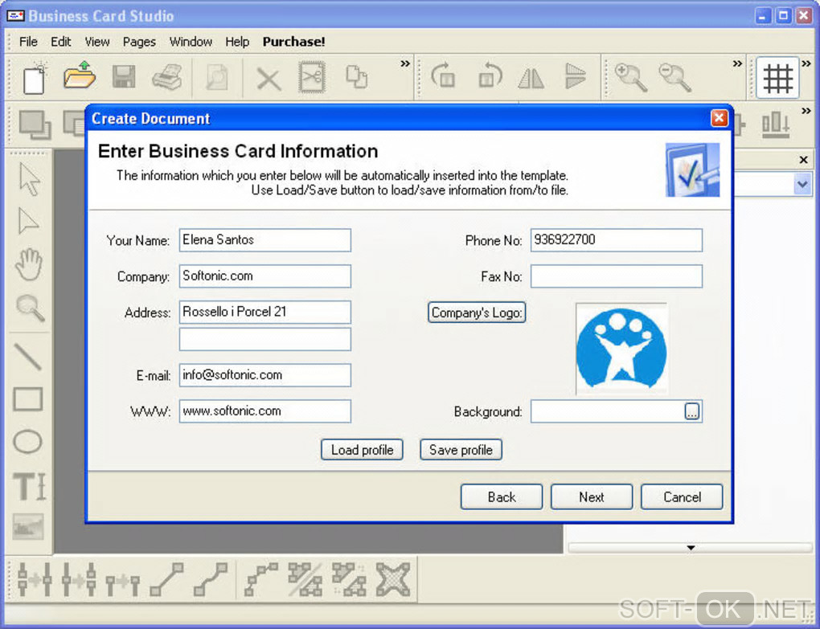The image size is (820, 629).
Task: Open the Edit menu
Action: pyautogui.click(x=60, y=42)
